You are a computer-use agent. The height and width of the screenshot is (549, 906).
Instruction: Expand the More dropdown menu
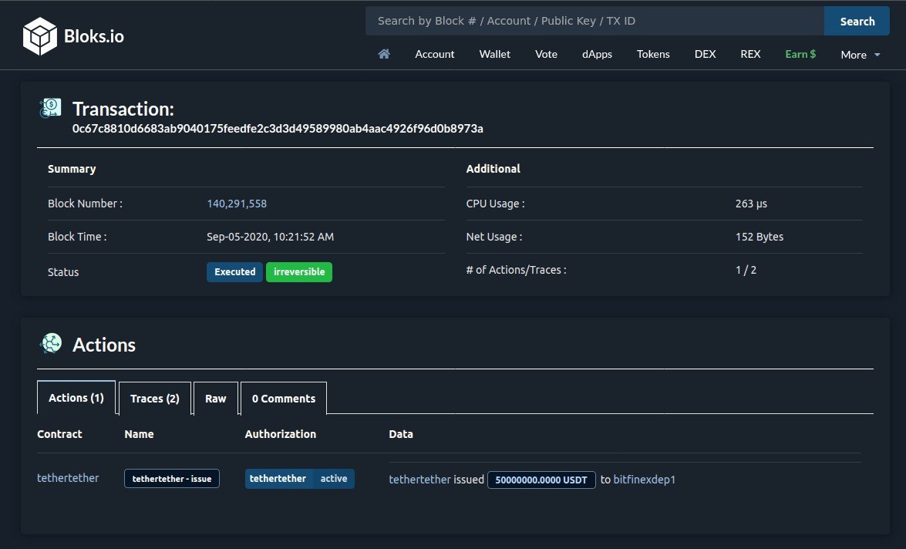click(x=861, y=54)
